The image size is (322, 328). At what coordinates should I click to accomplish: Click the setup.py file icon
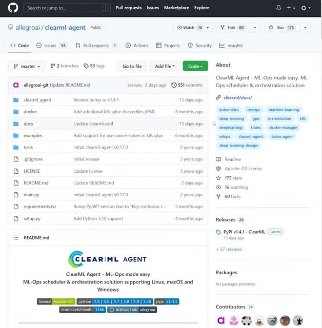pyautogui.click(x=16, y=219)
